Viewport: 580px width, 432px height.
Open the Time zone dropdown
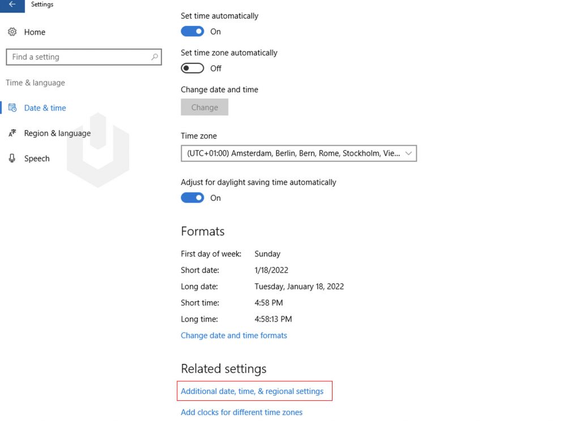tap(298, 153)
